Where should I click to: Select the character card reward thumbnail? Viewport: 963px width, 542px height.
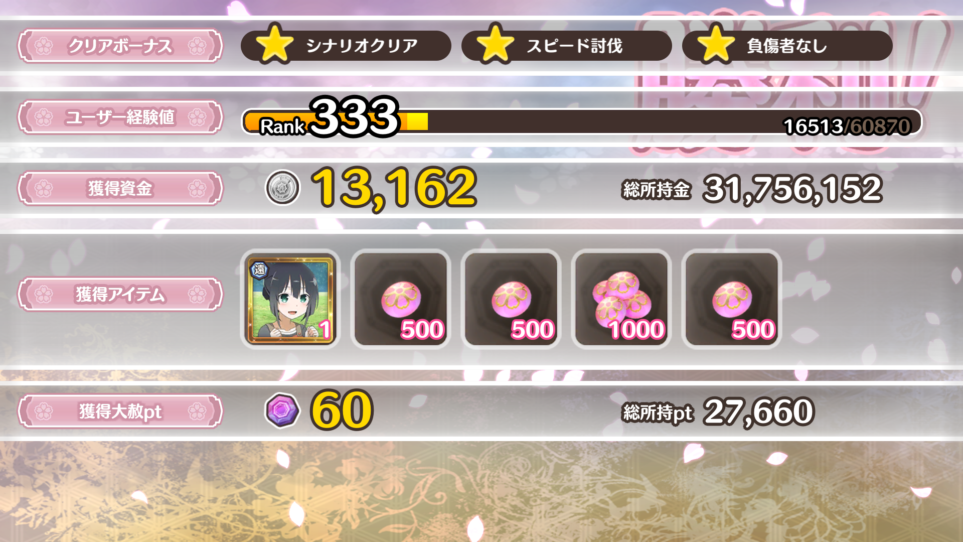pos(290,299)
